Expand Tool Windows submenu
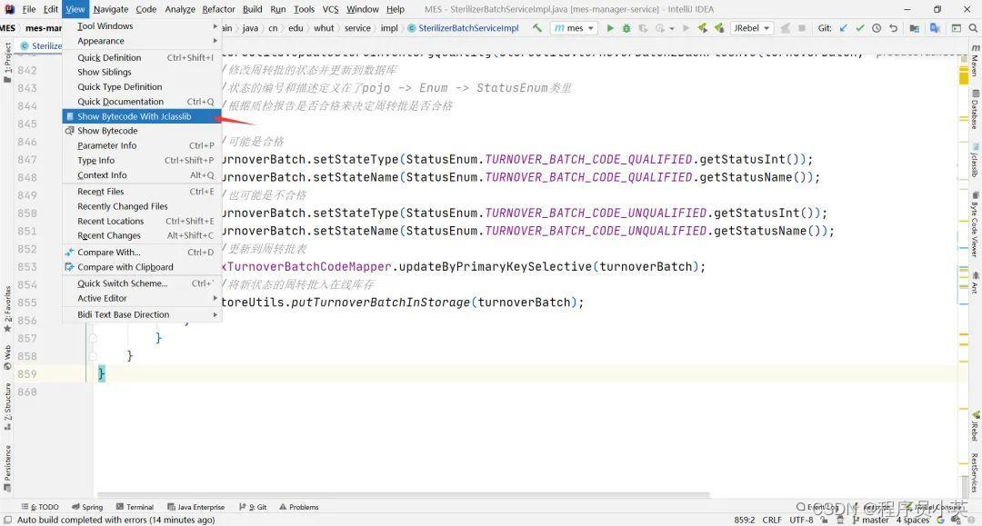This screenshot has height=526, width=982. 142,26
